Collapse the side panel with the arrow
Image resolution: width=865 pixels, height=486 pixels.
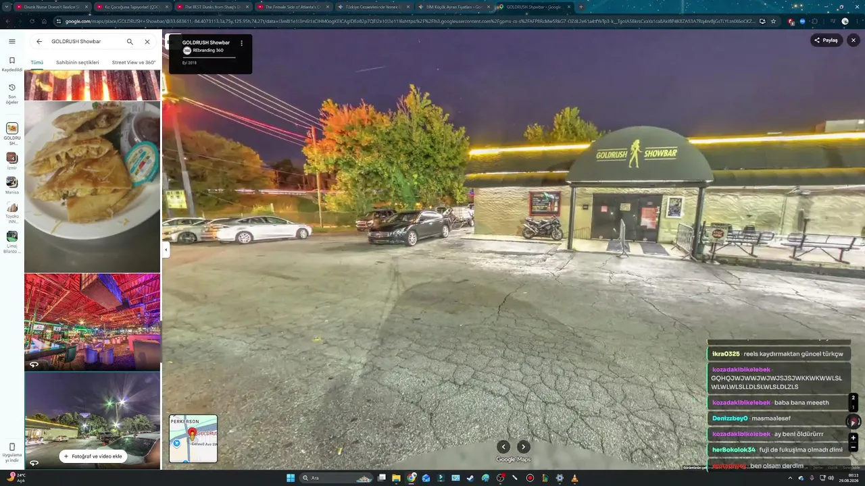tap(166, 250)
